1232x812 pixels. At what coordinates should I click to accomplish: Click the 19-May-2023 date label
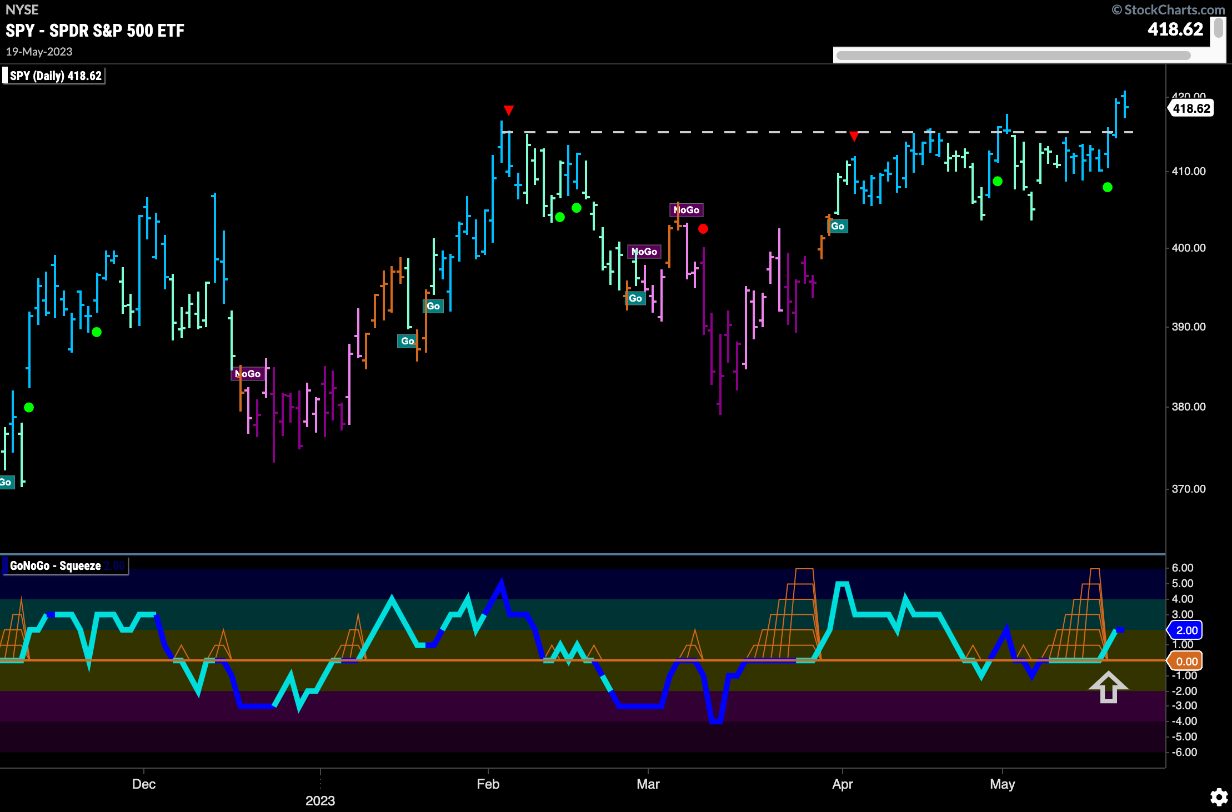pos(39,52)
